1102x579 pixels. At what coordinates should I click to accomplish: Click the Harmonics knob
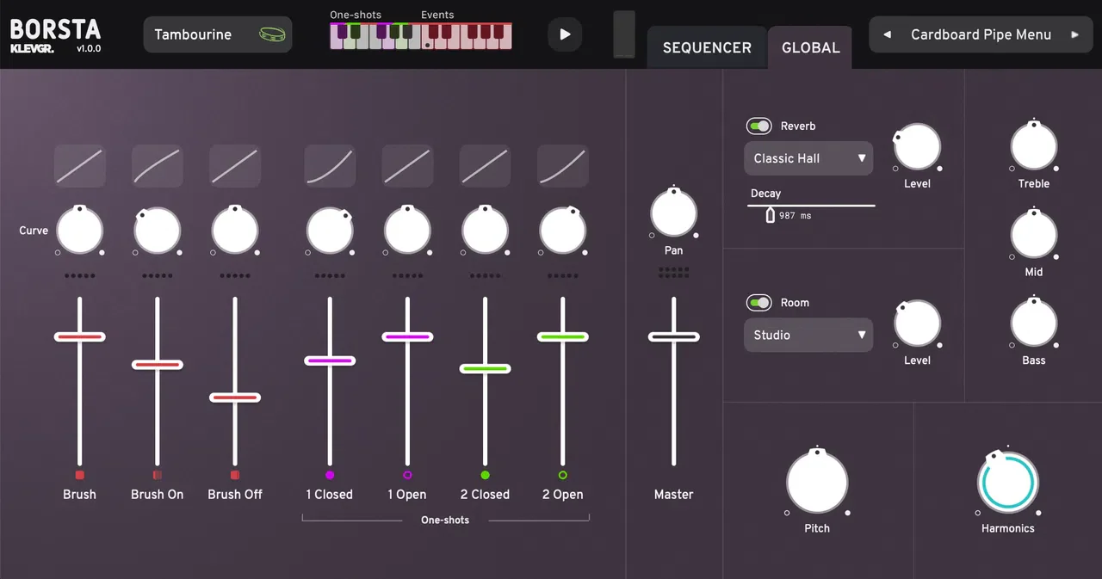coord(1008,483)
